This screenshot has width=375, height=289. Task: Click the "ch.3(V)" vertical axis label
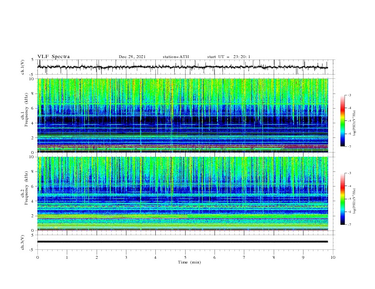(x=23, y=242)
